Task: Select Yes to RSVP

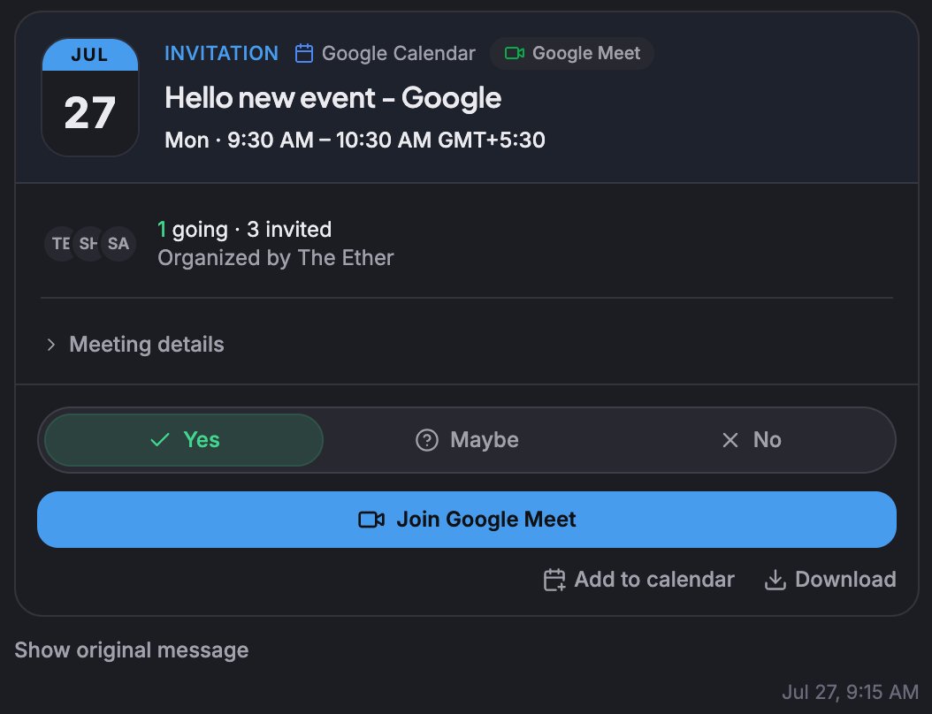Action: [184, 440]
